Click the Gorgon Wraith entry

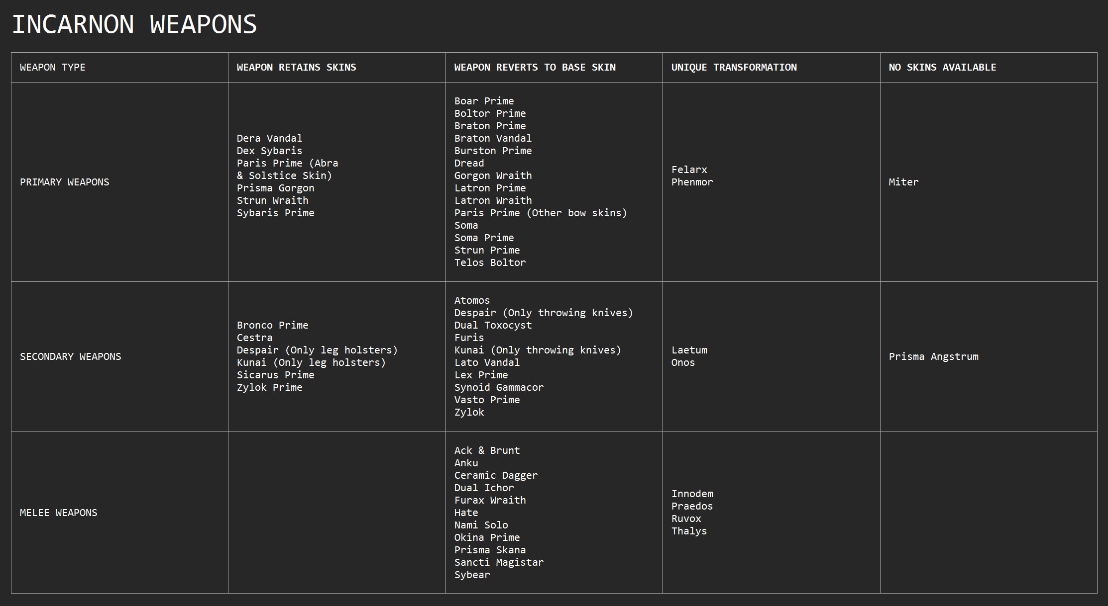pyautogui.click(x=493, y=175)
